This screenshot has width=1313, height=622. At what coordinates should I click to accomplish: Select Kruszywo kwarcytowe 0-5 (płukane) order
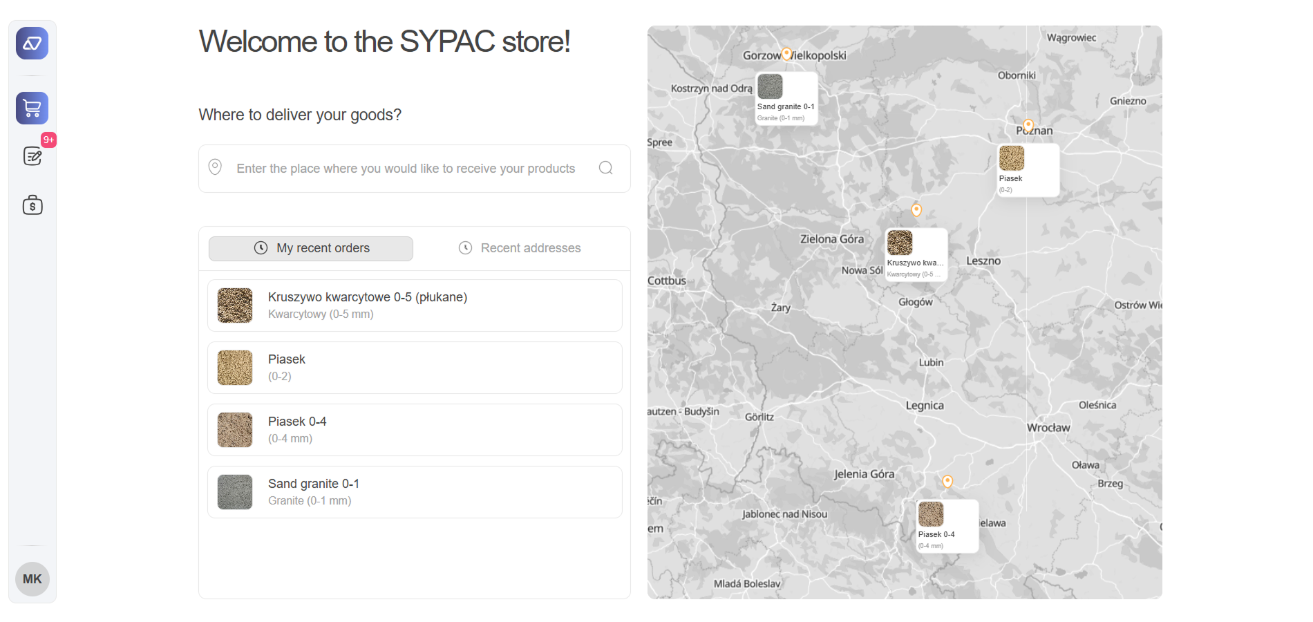[415, 305]
